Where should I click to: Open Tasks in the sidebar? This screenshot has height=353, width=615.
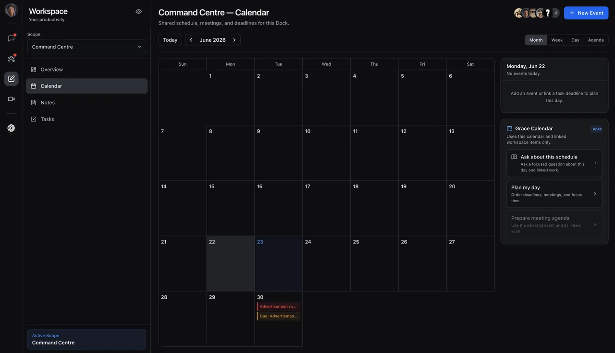pyautogui.click(x=86, y=119)
